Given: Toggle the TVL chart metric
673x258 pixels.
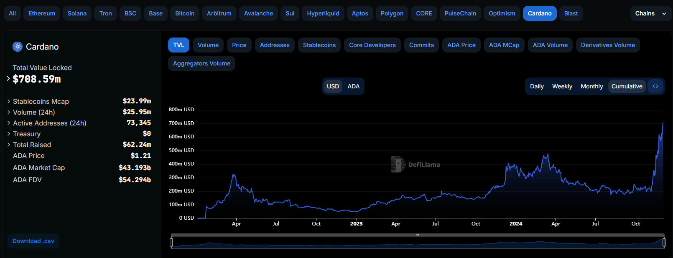Looking at the screenshot, I should coord(178,45).
